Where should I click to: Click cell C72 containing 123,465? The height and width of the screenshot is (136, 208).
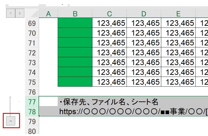tap(109, 52)
